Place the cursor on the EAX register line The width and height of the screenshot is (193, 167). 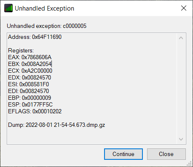[30, 57]
